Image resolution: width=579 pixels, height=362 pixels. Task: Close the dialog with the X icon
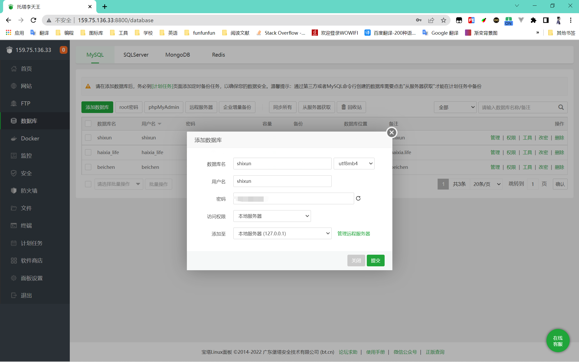[392, 133]
